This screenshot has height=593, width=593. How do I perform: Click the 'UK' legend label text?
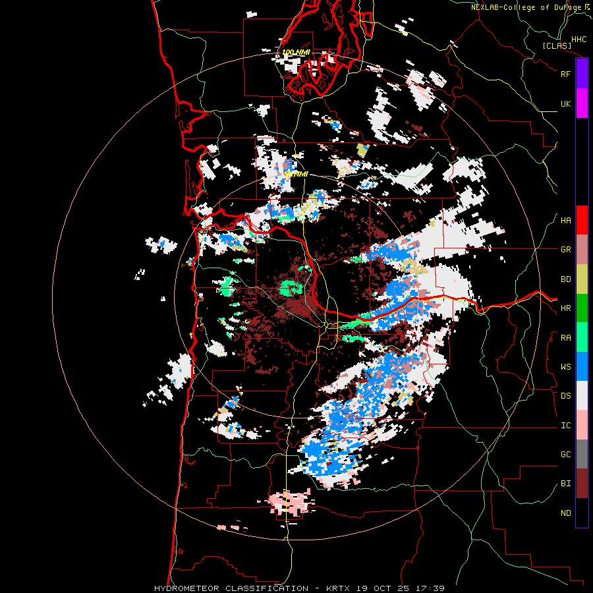pyautogui.click(x=565, y=103)
